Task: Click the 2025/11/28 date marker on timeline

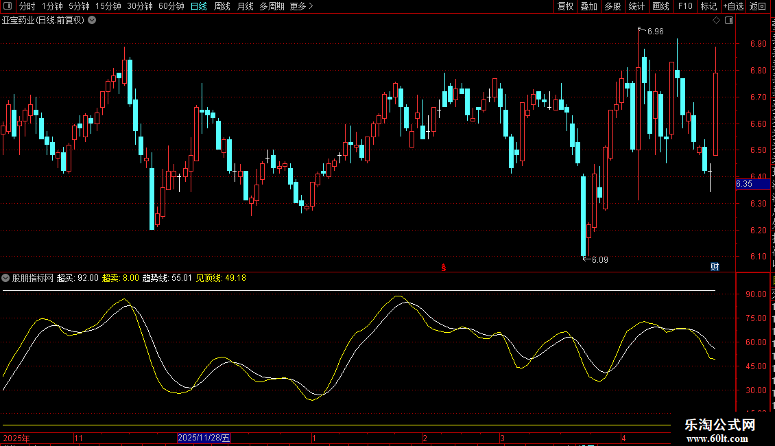Action: 204,438
